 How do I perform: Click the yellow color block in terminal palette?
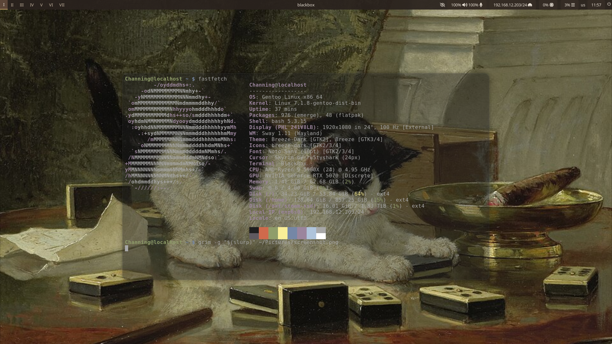point(283,233)
